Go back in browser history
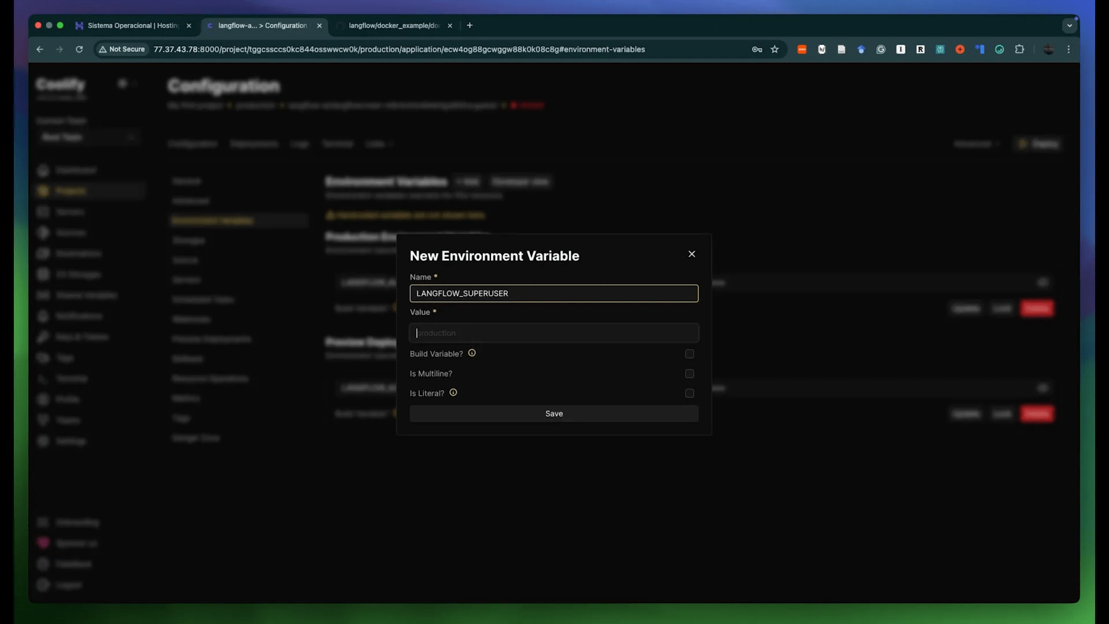The width and height of the screenshot is (1109, 624). pyautogui.click(x=40, y=50)
